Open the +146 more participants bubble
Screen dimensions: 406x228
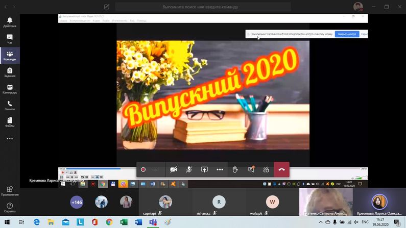(77, 202)
